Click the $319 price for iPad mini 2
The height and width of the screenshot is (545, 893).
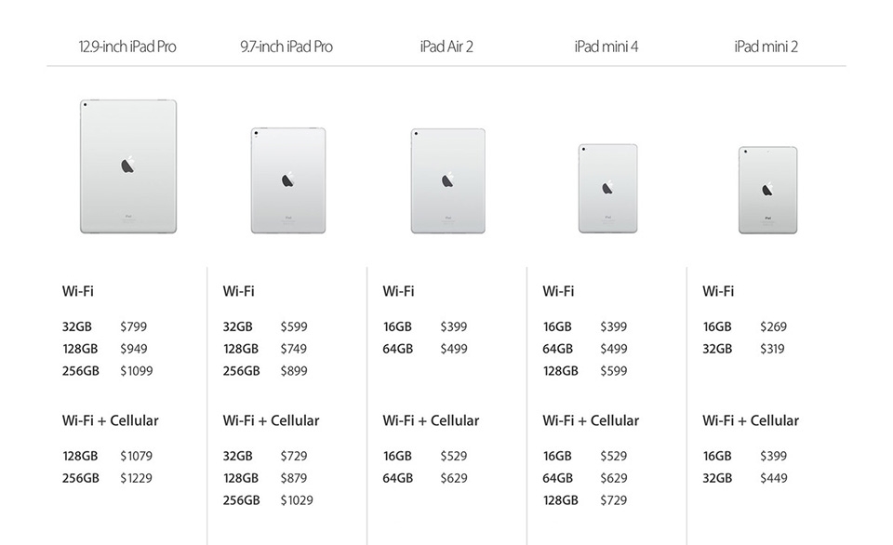(x=772, y=349)
